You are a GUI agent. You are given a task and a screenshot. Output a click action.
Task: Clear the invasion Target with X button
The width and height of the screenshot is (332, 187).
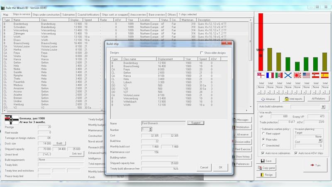coord(320,140)
